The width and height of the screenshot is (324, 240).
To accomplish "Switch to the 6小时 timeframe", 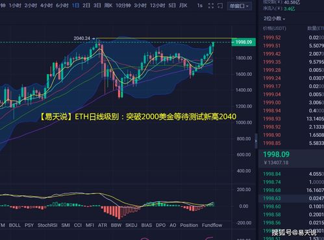I will coord(62,5).
